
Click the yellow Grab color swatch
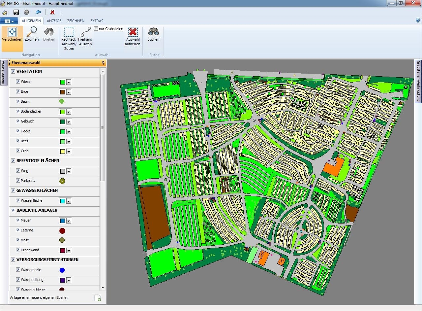click(62, 152)
